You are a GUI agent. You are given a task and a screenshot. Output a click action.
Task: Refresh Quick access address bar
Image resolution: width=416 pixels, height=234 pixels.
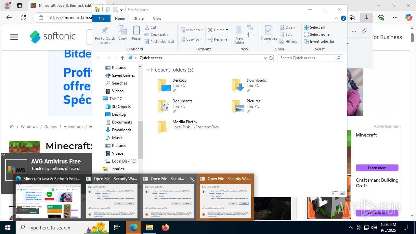(x=271, y=58)
